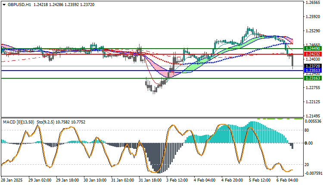
Task: Click the 1.24030 price scale value
Action: 313,59
